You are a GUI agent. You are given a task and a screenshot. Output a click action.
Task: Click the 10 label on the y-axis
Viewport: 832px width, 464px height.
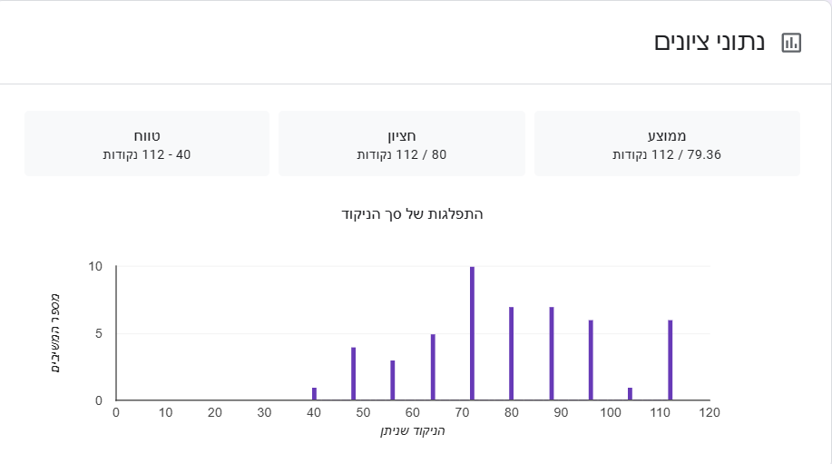(95, 267)
